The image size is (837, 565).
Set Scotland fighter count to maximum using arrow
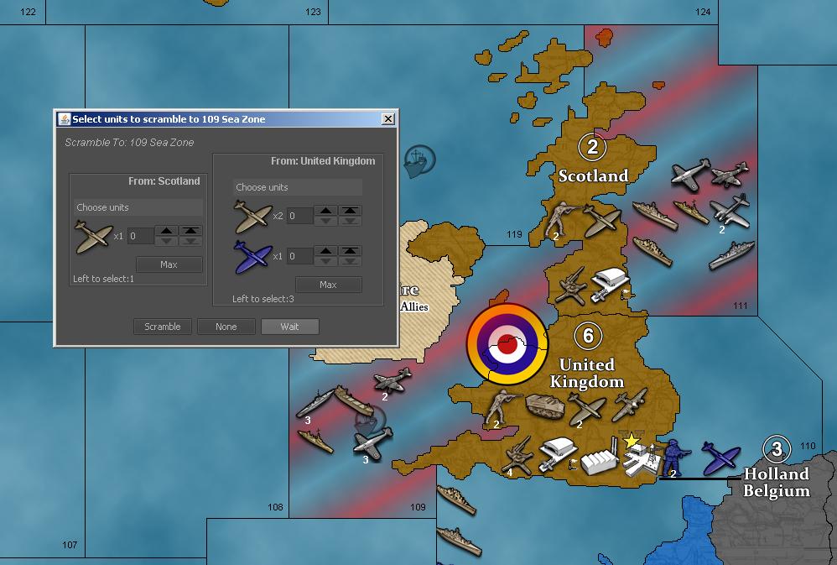pyautogui.click(x=191, y=231)
